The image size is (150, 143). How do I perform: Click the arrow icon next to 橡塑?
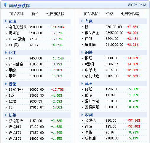click(6, 84)
